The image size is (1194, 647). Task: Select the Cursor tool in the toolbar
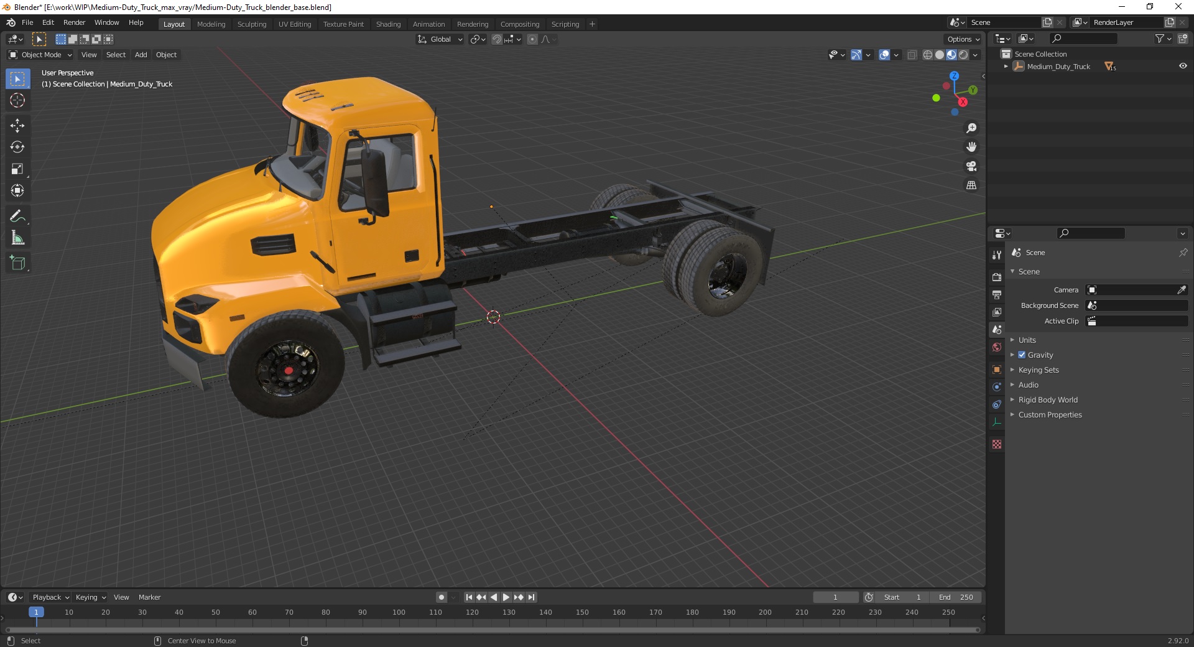coord(17,100)
